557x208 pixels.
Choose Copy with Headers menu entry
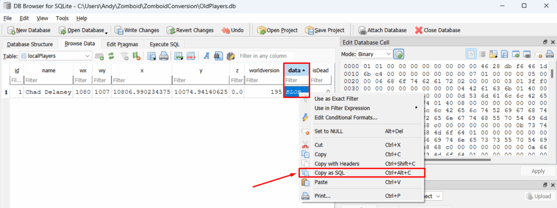362,163
